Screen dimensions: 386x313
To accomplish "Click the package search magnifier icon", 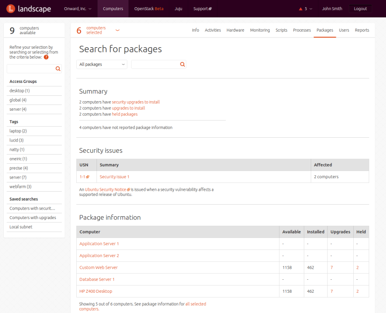I will [x=182, y=64].
